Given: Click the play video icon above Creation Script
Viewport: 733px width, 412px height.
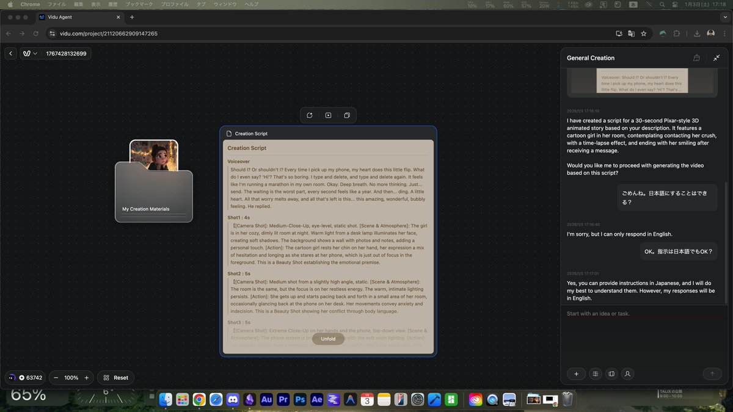Looking at the screenshot, I should pyautogui.click(x=328, y=115).
